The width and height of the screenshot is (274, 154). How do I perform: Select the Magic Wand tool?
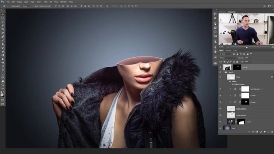coord(3,26)
